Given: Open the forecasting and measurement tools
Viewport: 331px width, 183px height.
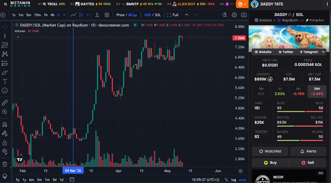Looking at the screenshot, I should pos(5,63).
